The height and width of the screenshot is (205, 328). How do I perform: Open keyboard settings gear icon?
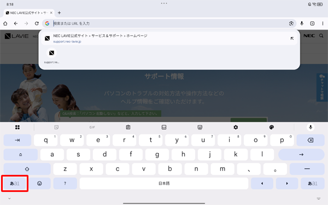[236, 127]
